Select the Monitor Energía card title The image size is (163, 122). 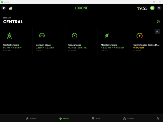pos(109,45)
